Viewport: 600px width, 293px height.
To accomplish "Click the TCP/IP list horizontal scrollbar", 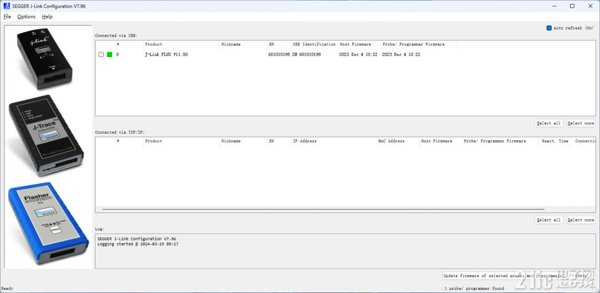I will click(x=323, y=209).
